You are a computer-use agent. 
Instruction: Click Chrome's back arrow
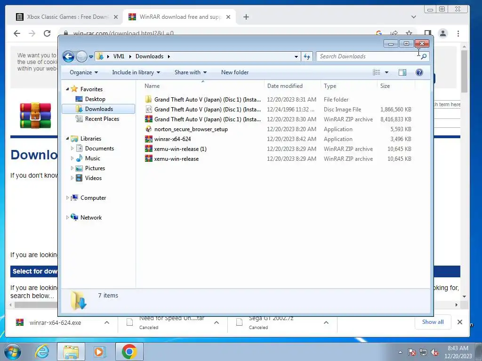pyautogui.click(x=17, y=33)
